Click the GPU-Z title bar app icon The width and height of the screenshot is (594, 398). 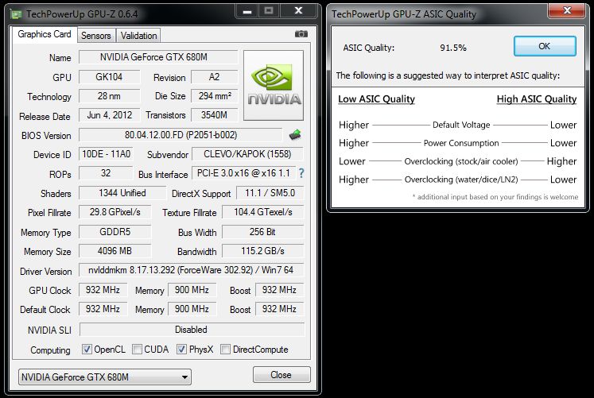tap(16, 14)
